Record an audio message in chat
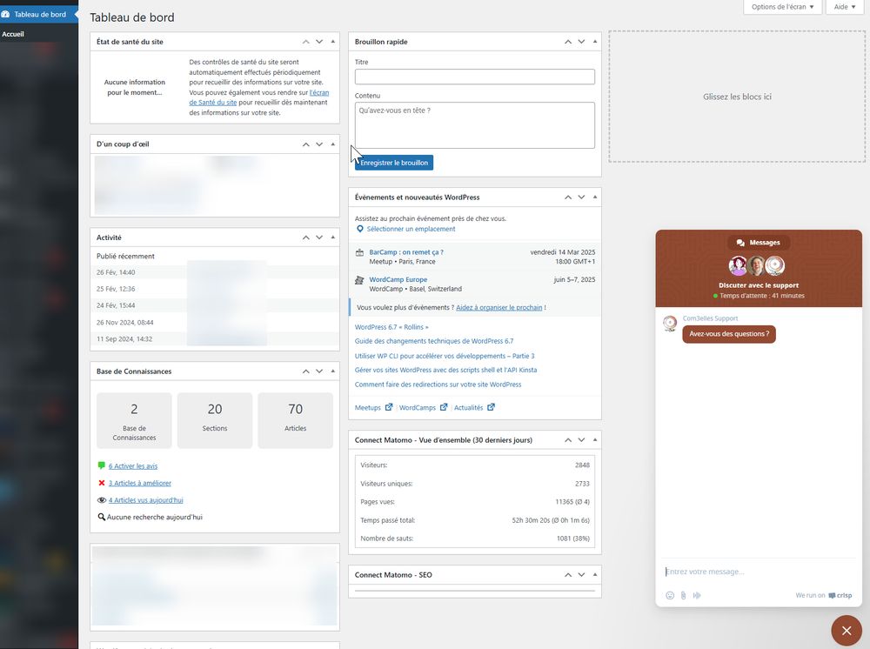This screenshot has height=649, width=870. (x=697, y=595)
